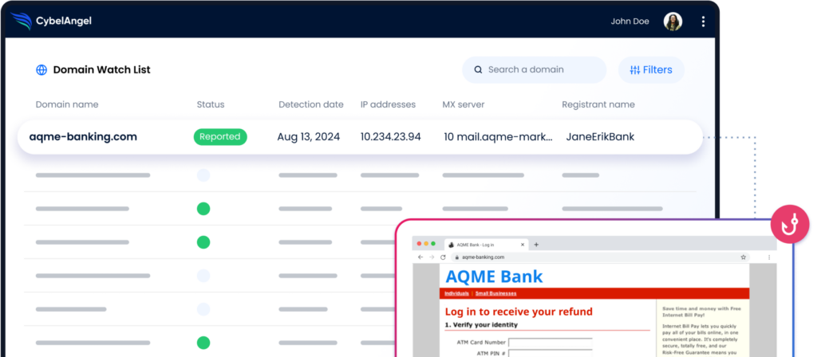Open John Doe's profile avatar
This screenshot has height=357, width=817.
tap(673, 22)
